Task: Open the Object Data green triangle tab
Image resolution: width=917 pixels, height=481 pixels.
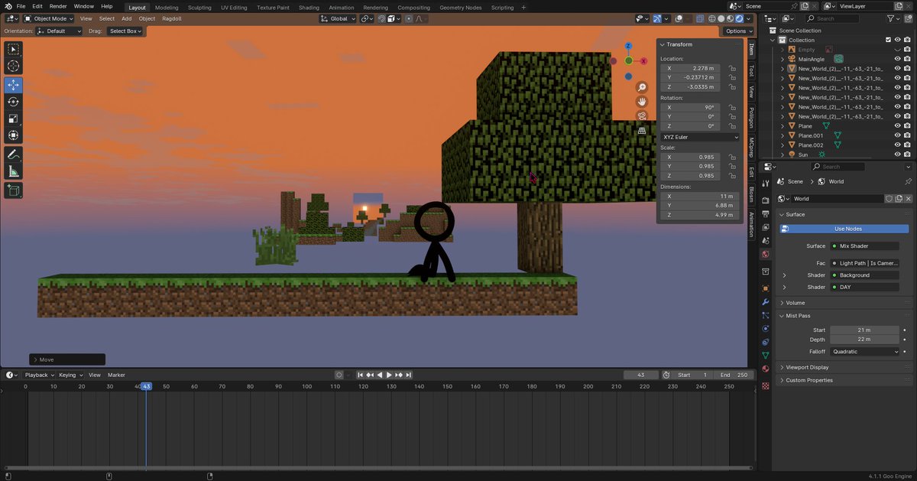Action: click(x=766, y=355)
